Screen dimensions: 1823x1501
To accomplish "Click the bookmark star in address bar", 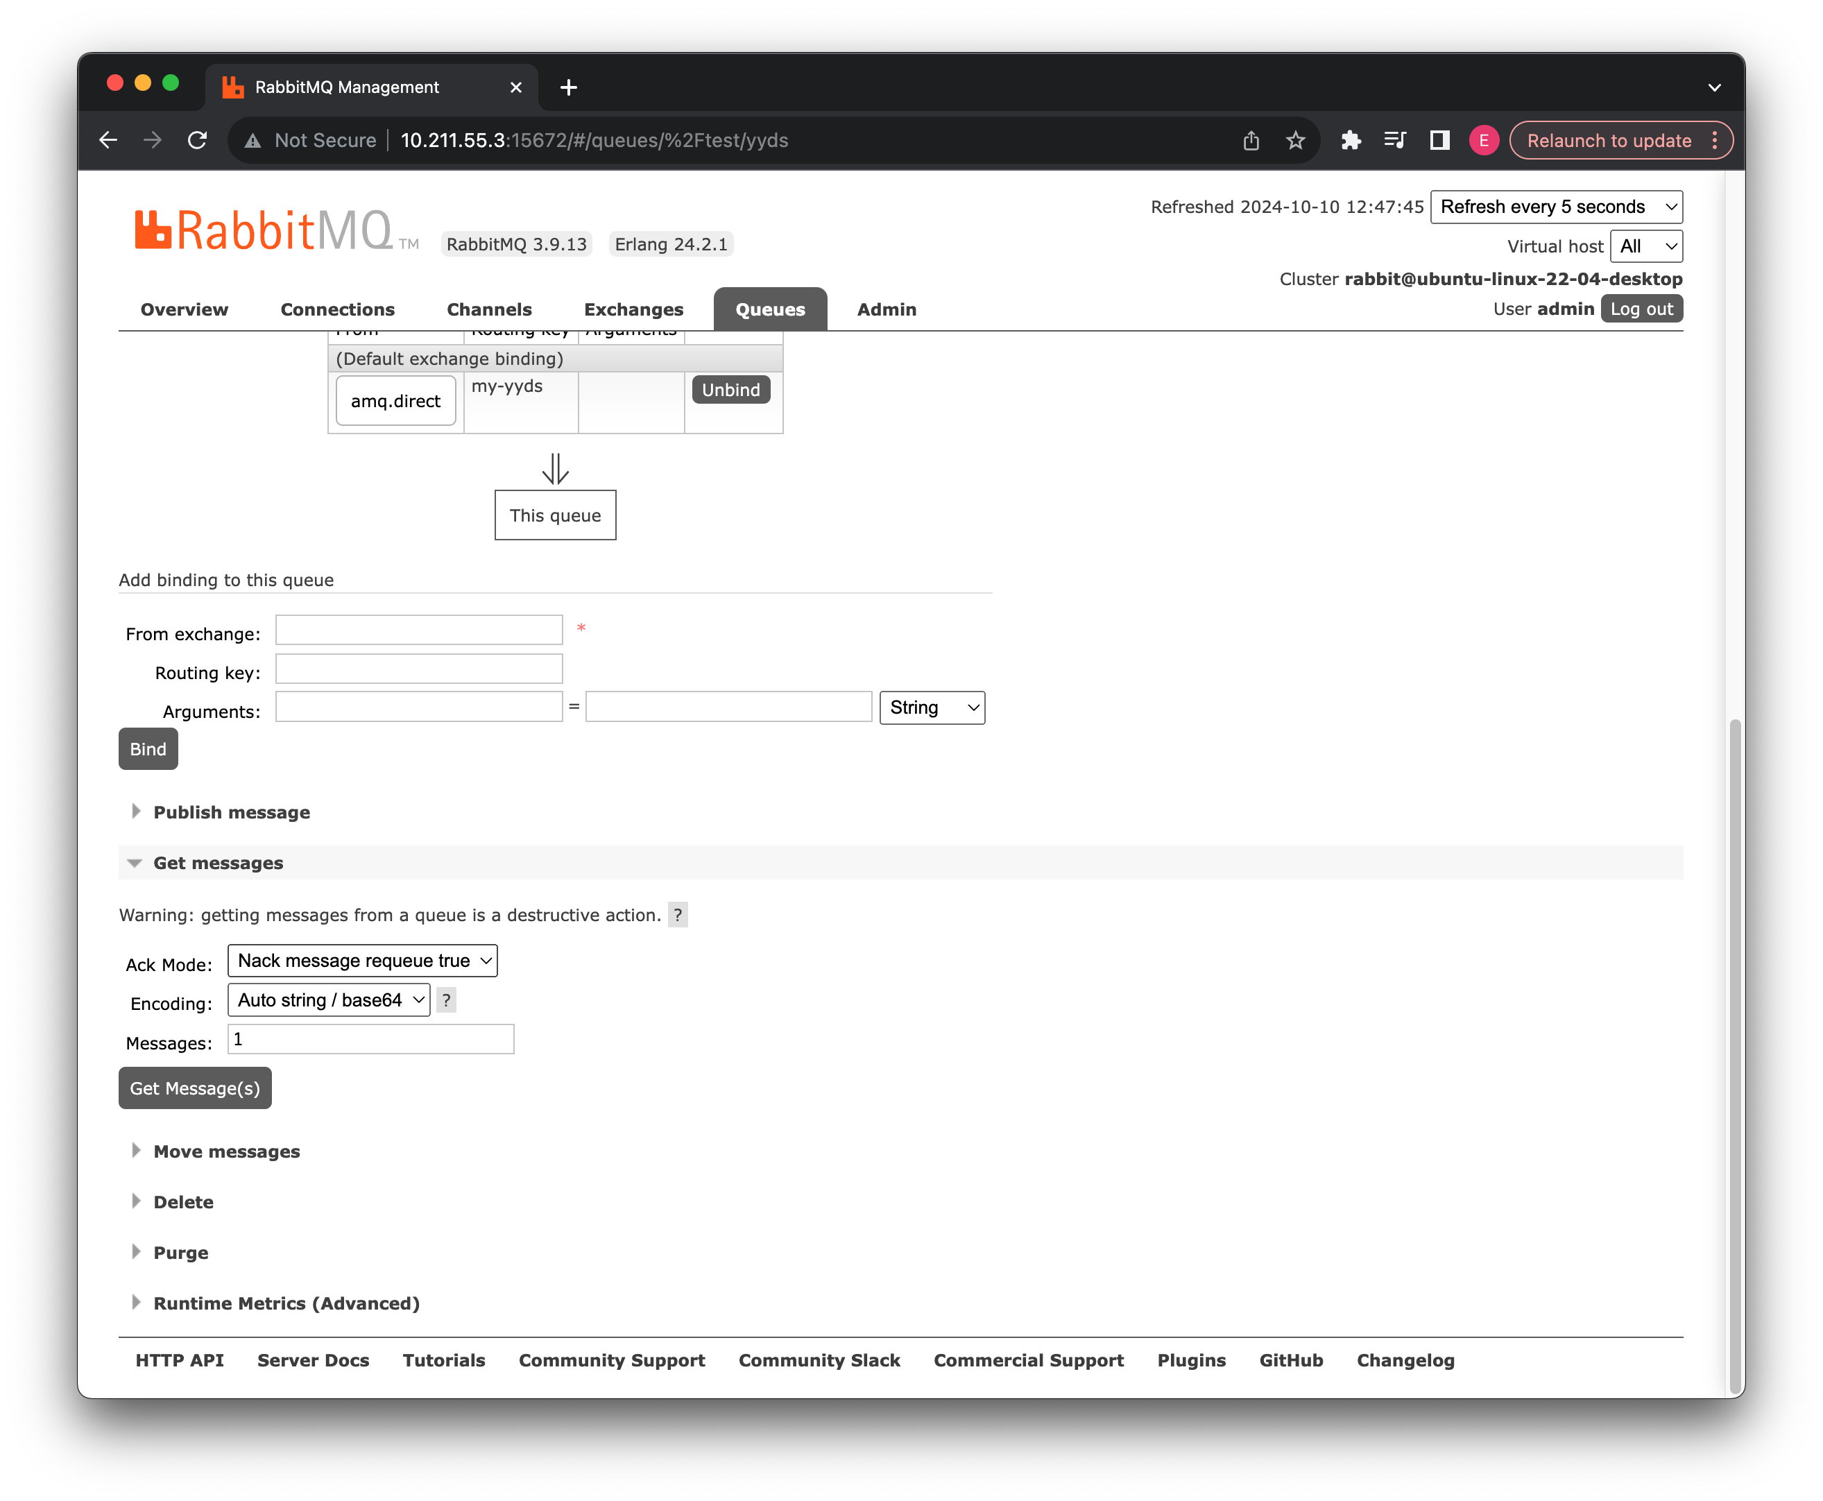I will (1294, 139).
